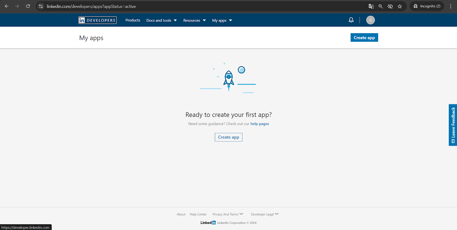Image resolution: width=457 pixels, height=230 pixels.
Task: Click the third-party cookies blocked eye icon
Action: tap(390, 6)
